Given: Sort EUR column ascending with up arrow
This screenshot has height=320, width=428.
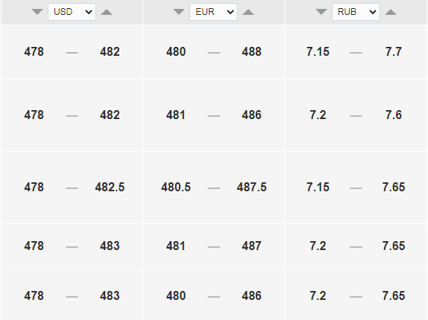Looking at the screenshot, I should pos(248,12).
